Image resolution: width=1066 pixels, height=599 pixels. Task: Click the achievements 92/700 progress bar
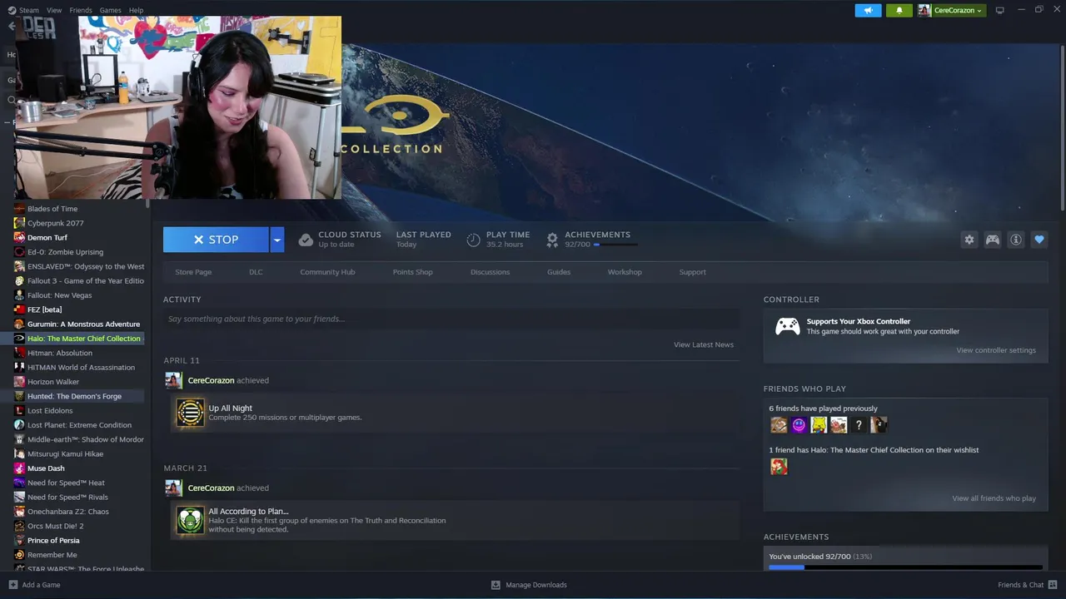[615, 245]
